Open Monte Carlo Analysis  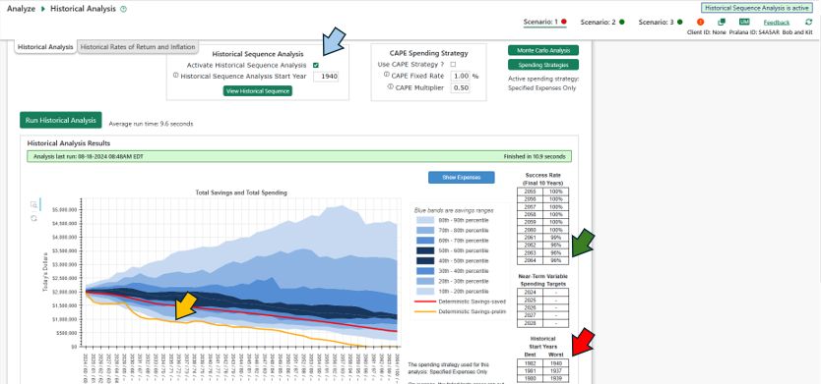click(543, 50)
